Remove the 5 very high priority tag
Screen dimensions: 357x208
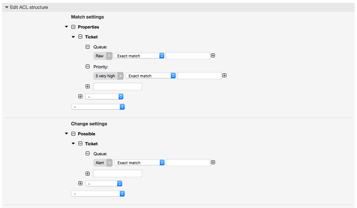tap(121, 76)
